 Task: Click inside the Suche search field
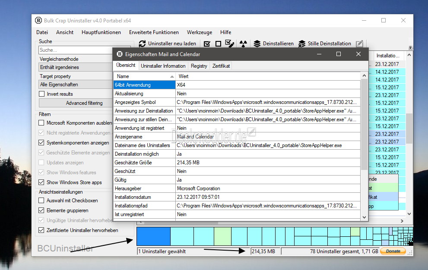pyautogui.click(x=76, y=50)
